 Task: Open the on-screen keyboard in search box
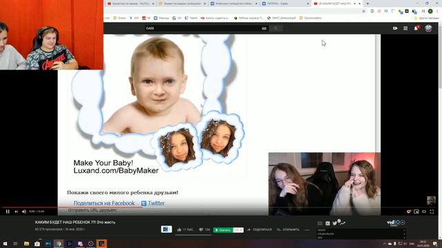pyautogui.click(x=264, y=28)
